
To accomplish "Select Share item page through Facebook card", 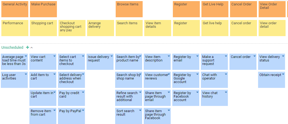I will click(x=156, y=116).
